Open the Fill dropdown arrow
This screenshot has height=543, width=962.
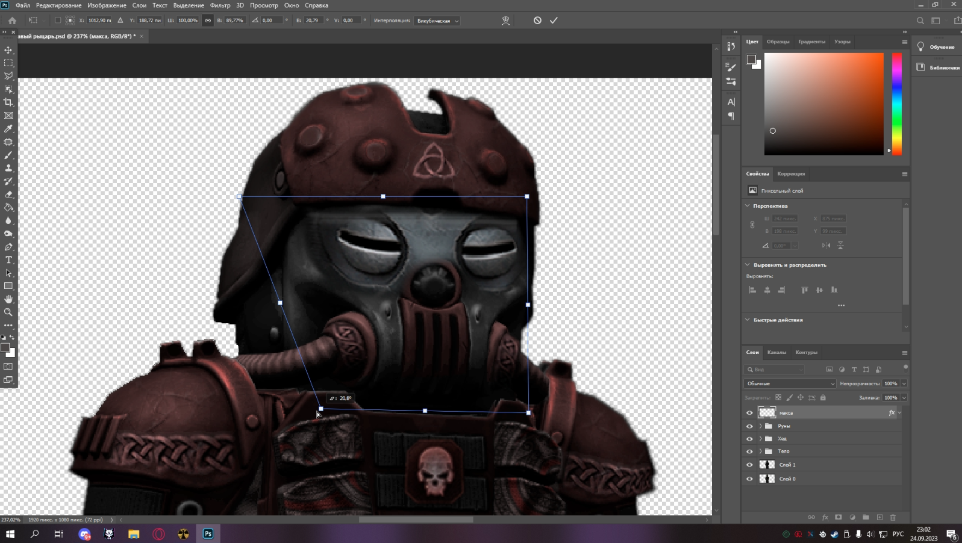[904, 397]
